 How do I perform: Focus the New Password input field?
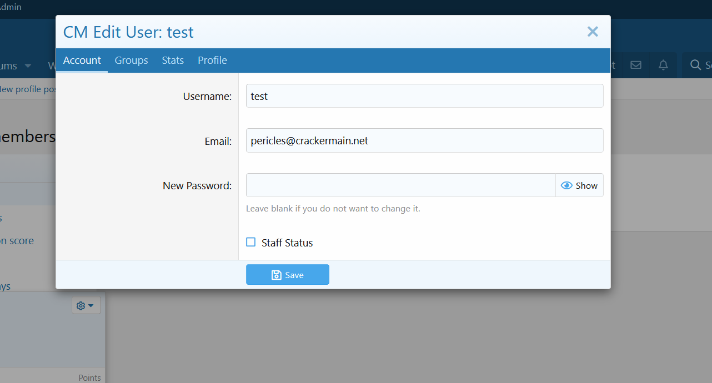[401, 185]
